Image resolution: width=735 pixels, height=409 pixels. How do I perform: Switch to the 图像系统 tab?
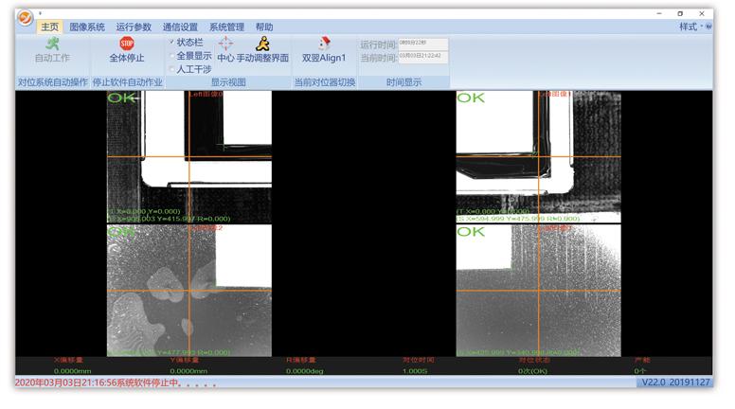pyautogui.click(x=87, y=27)
